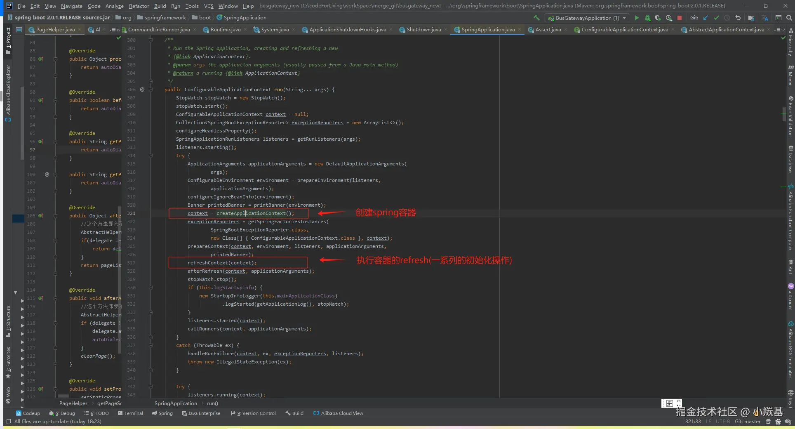This screenshot has width=795, height=429.
Task: Run with coverage using the shield icon
Action: point(658,18)
